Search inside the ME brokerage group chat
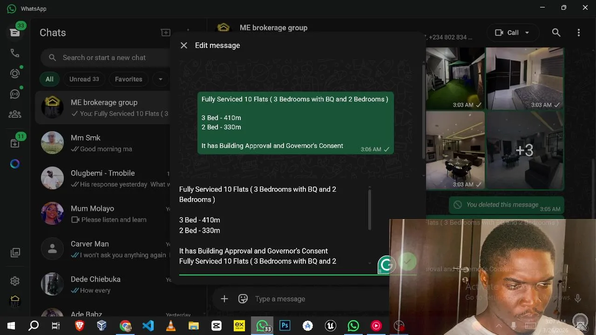 556,33
